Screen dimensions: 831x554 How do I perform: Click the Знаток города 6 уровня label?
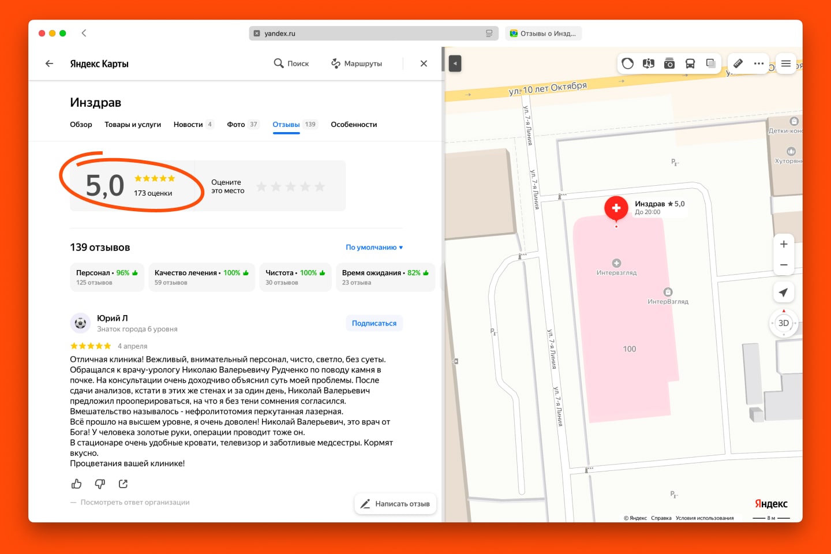pyautogui.click(x=137, y=329)
